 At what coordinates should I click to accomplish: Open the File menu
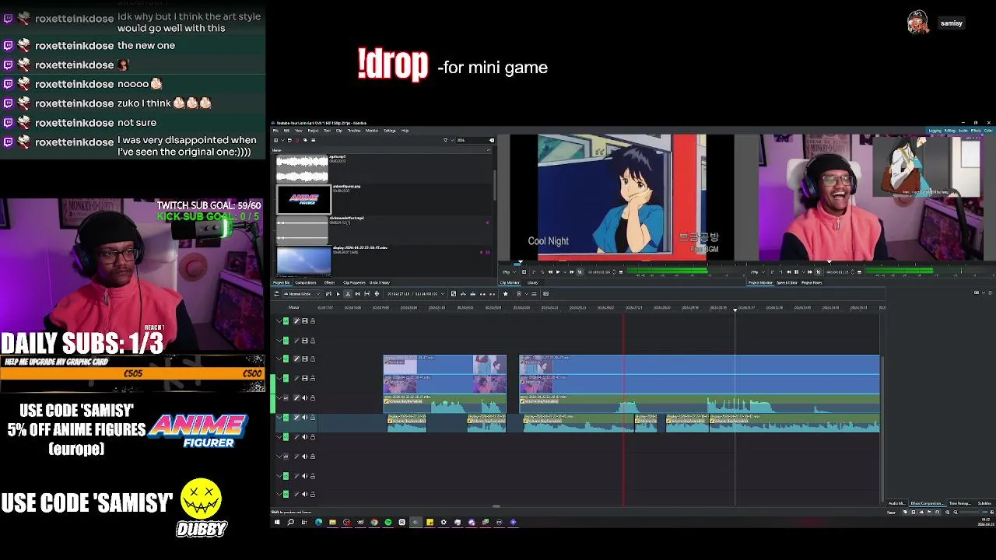[275, 131]
